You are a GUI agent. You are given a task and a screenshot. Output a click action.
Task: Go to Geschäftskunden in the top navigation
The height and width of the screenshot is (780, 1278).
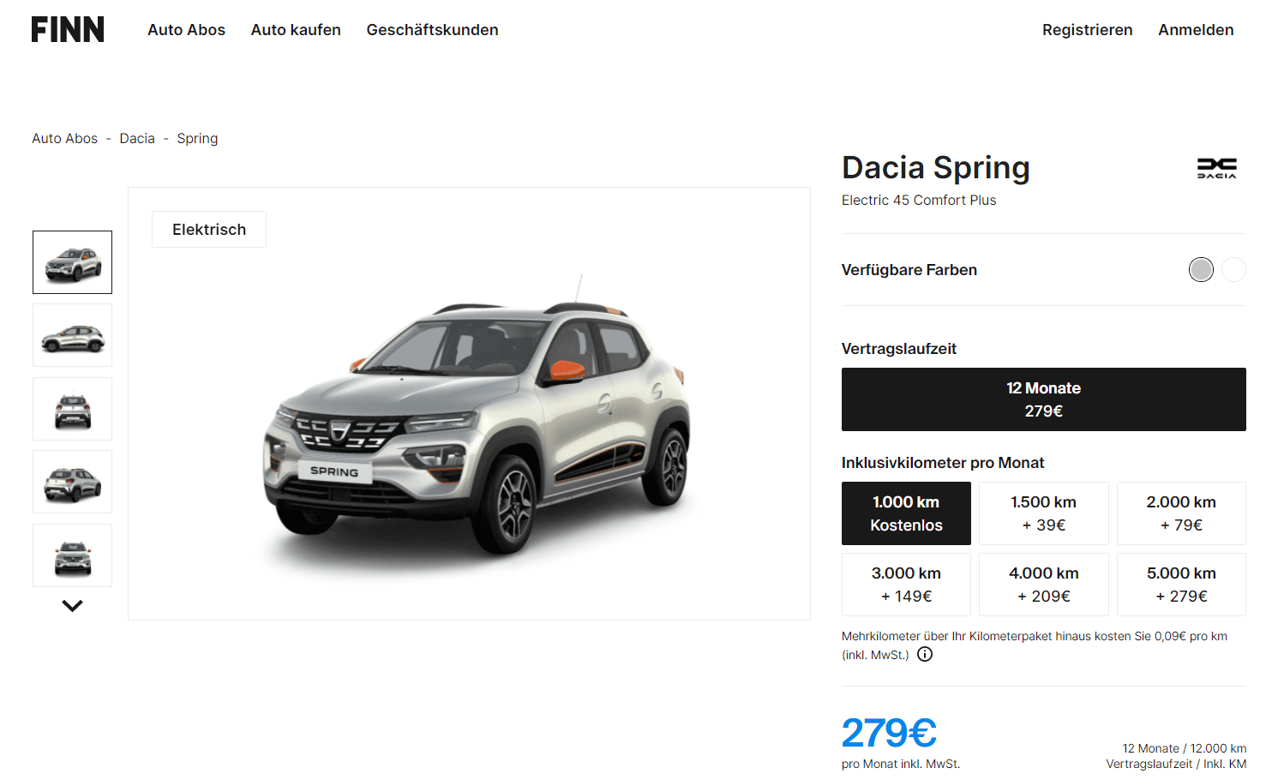pyautogui.click(x=432, y=30)
